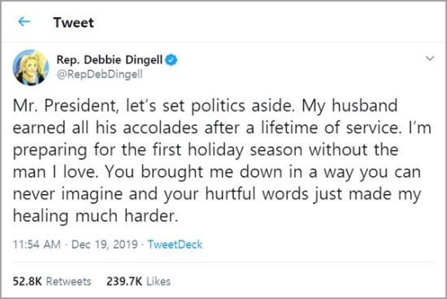
Task: Click the tweet line 'man I love'
Action: tap(217, 172)
